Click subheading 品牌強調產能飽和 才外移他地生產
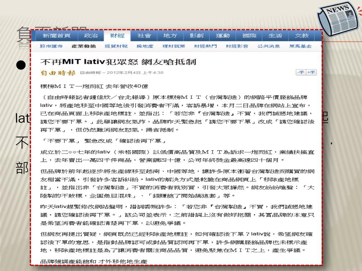The image size is (362, 271). [94, 261]
